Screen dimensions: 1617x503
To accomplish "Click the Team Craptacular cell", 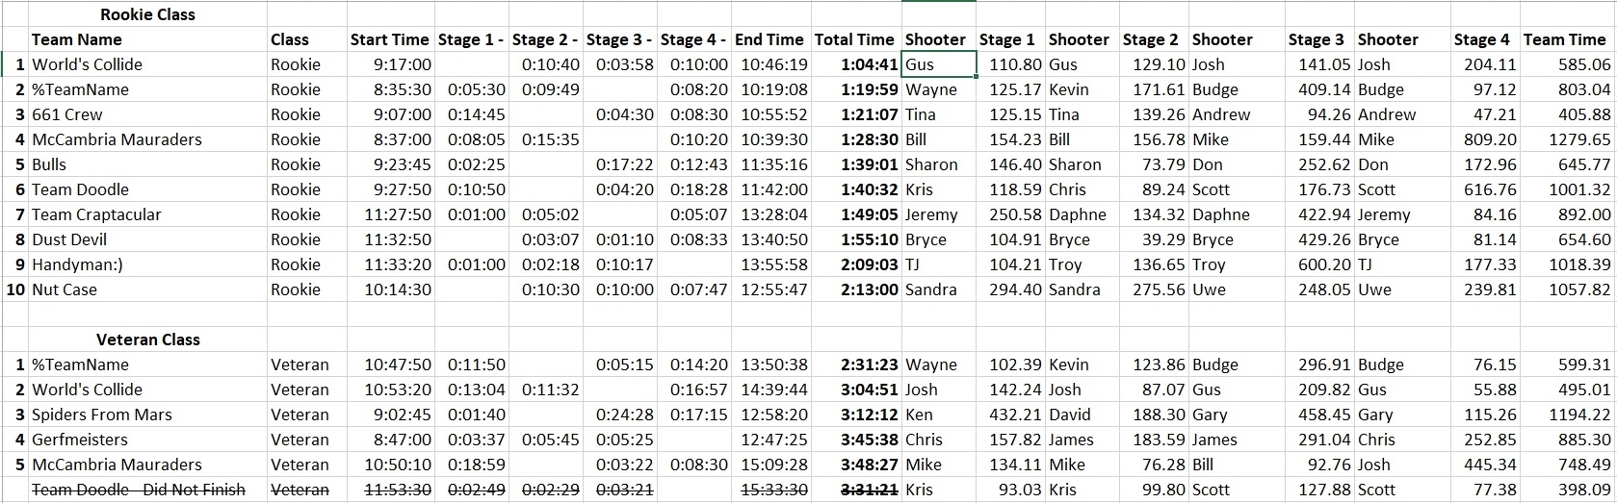I will [148, 214].
